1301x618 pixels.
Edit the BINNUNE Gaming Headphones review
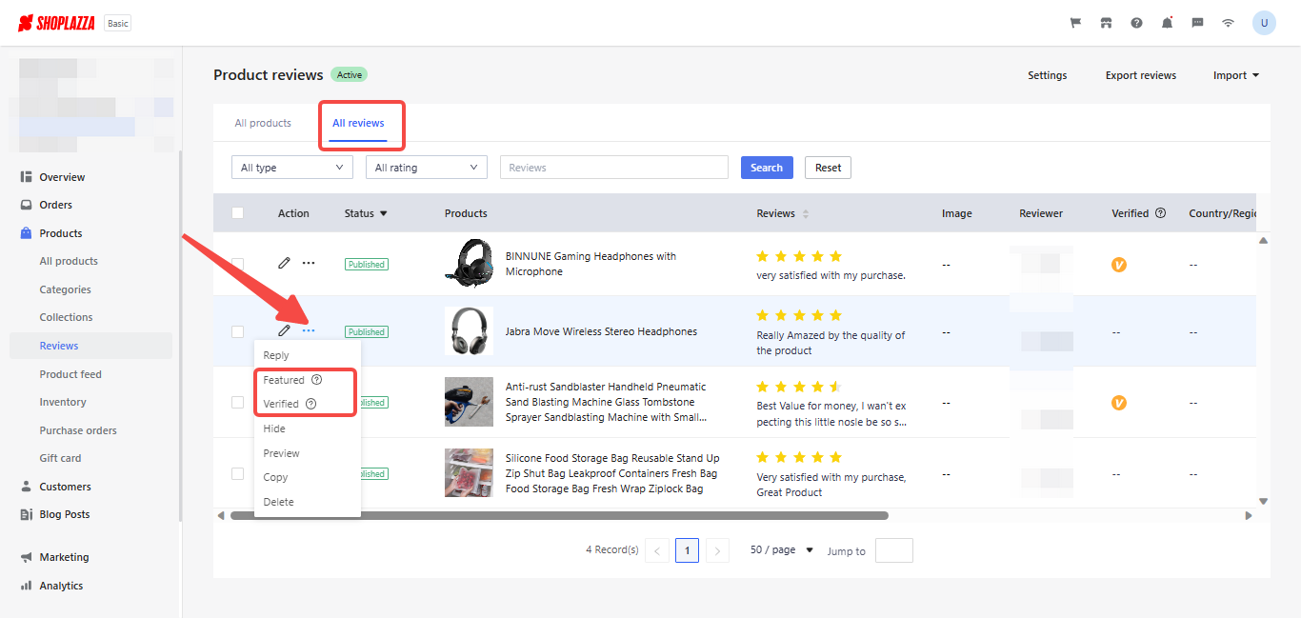(284, 263)
